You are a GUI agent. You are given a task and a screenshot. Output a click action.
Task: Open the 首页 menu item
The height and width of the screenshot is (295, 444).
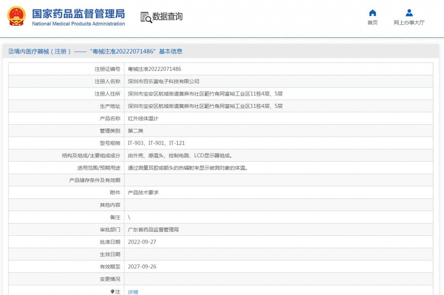[373, 23]
